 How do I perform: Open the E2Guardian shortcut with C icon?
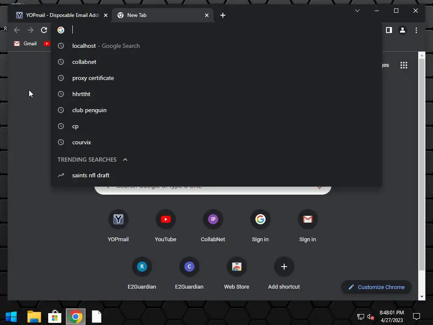pos(189,273)
